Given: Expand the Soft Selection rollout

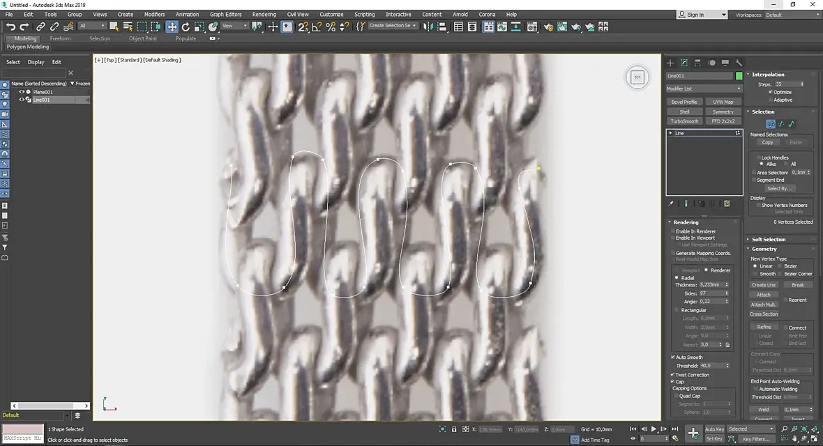Looking at the screenshot, I should point(769,239).
